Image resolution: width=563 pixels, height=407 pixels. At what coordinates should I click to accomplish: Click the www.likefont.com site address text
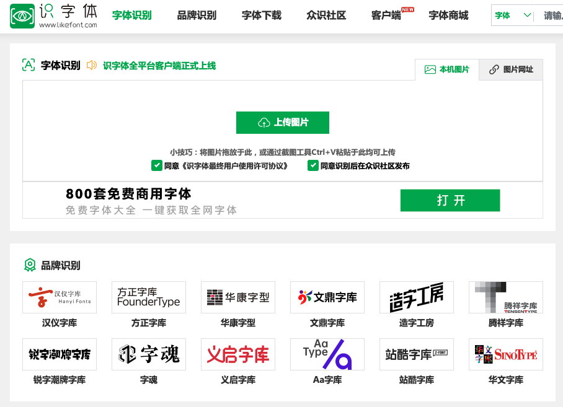pos(68,25)
